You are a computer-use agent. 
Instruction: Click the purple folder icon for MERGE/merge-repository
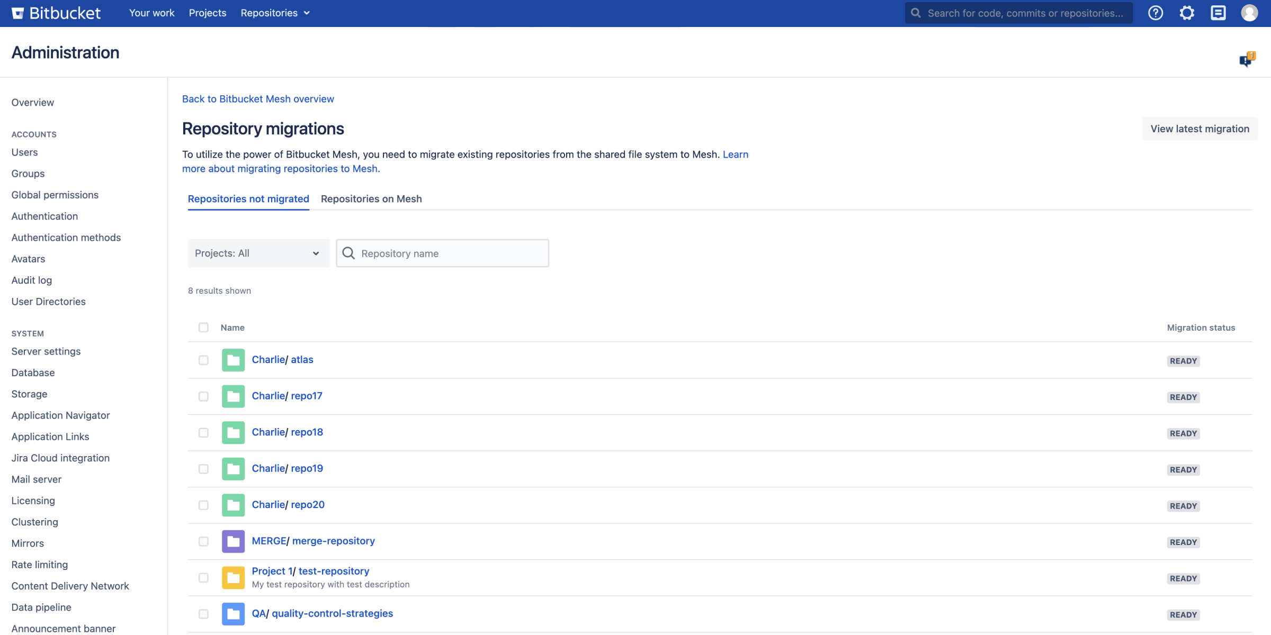click(x=233, y=541)
